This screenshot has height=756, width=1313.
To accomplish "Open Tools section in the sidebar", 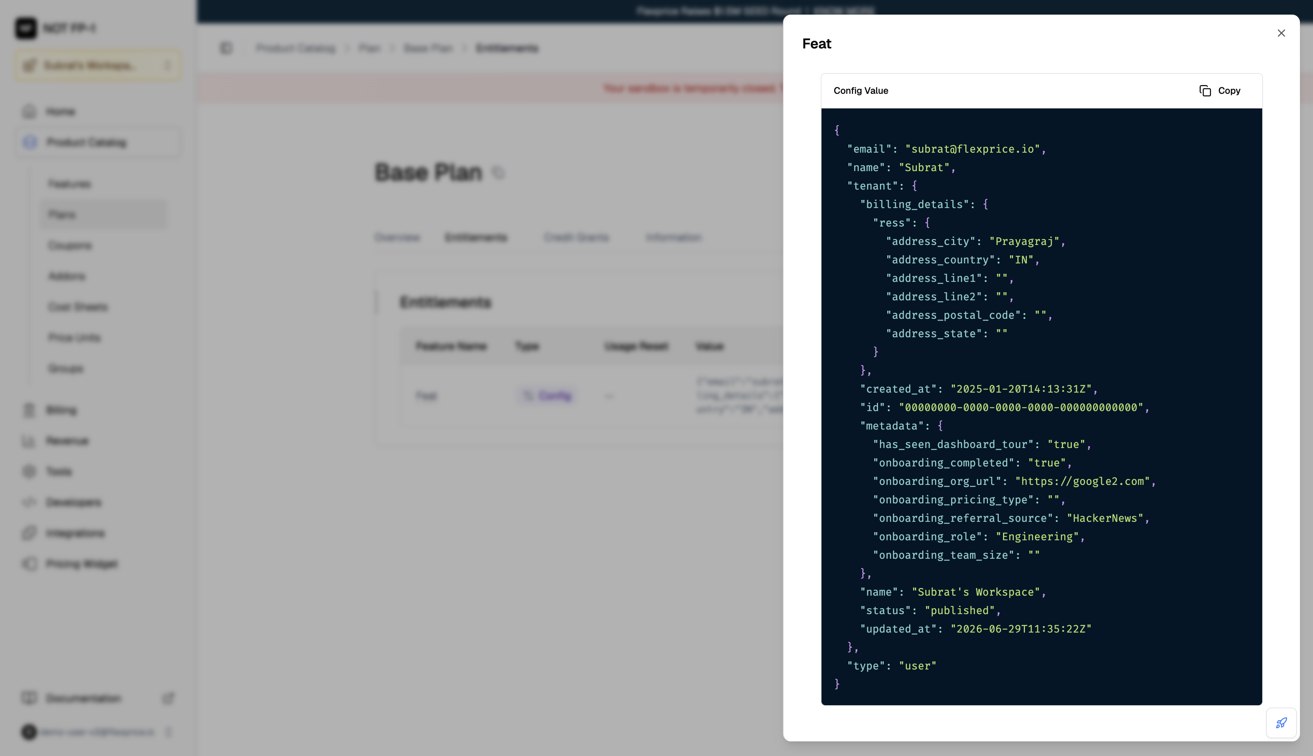I will pos(98,471).
